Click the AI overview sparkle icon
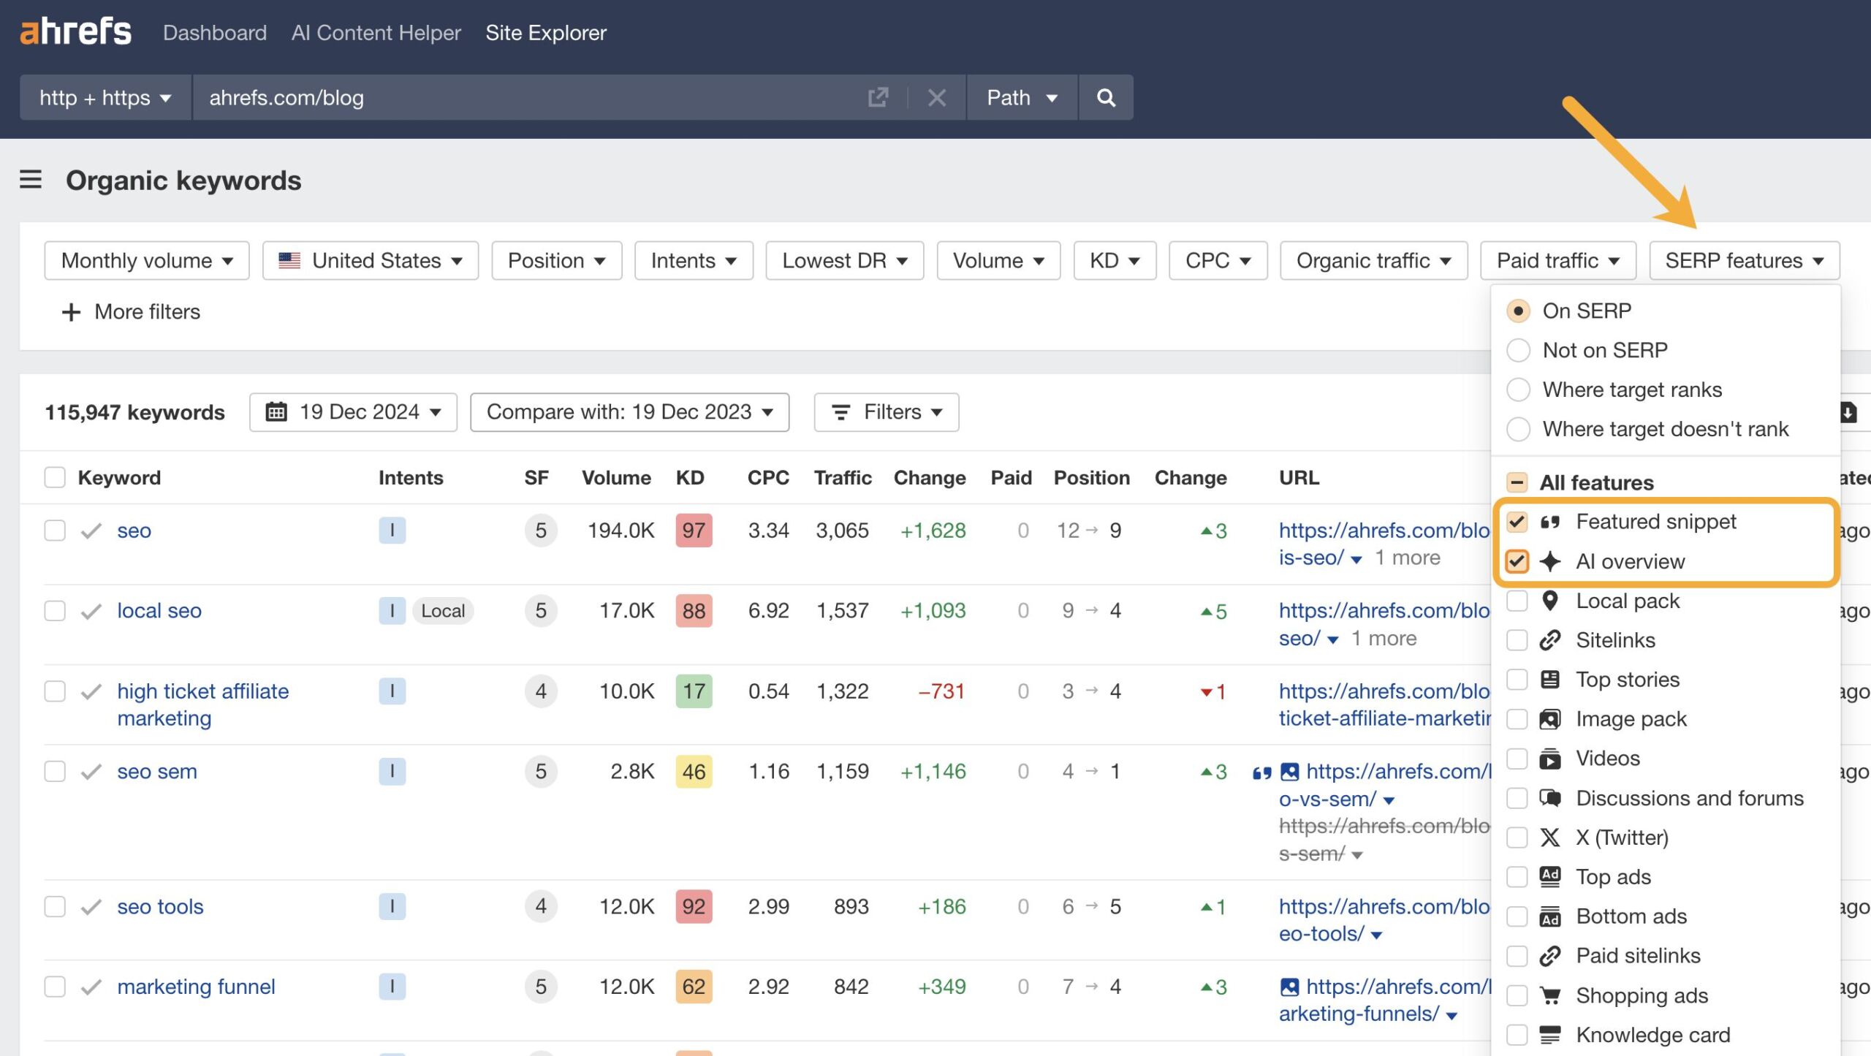 pyautogui.click(x=1549, y=561)
